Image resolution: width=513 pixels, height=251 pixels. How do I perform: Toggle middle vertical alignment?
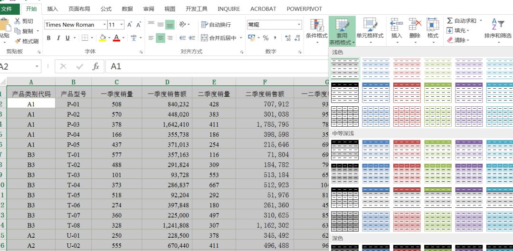[161, 25]
